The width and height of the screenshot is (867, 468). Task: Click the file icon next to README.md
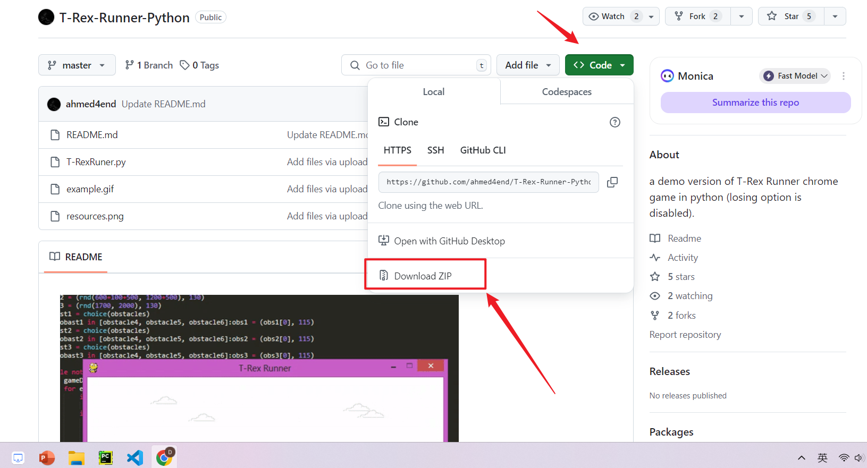(55, 135)
